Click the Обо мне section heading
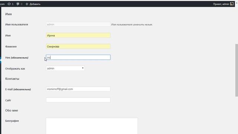The height and width of the screenshot is (134, 238). click(12, 111)
